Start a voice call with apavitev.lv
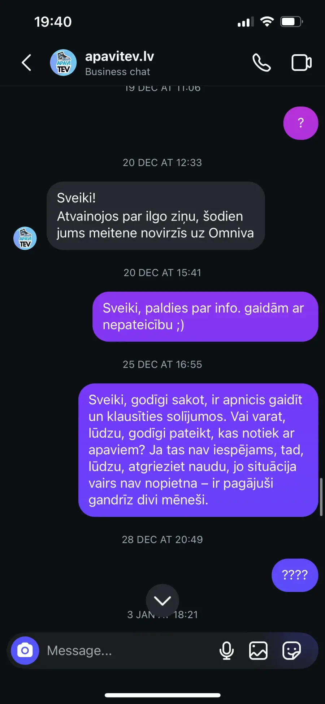The image size is (325, 704). coord(261,63)
